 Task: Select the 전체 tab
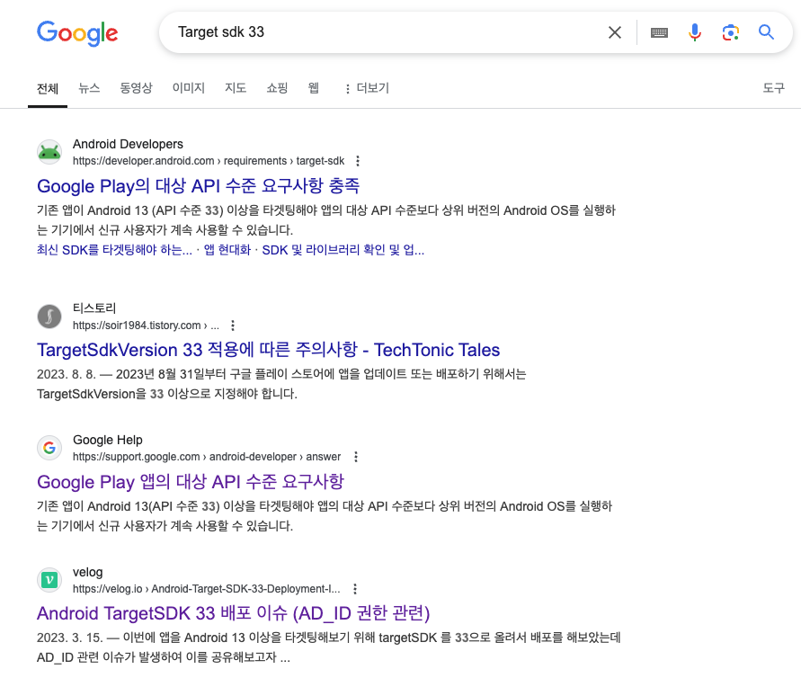click(x=48, y=88)
